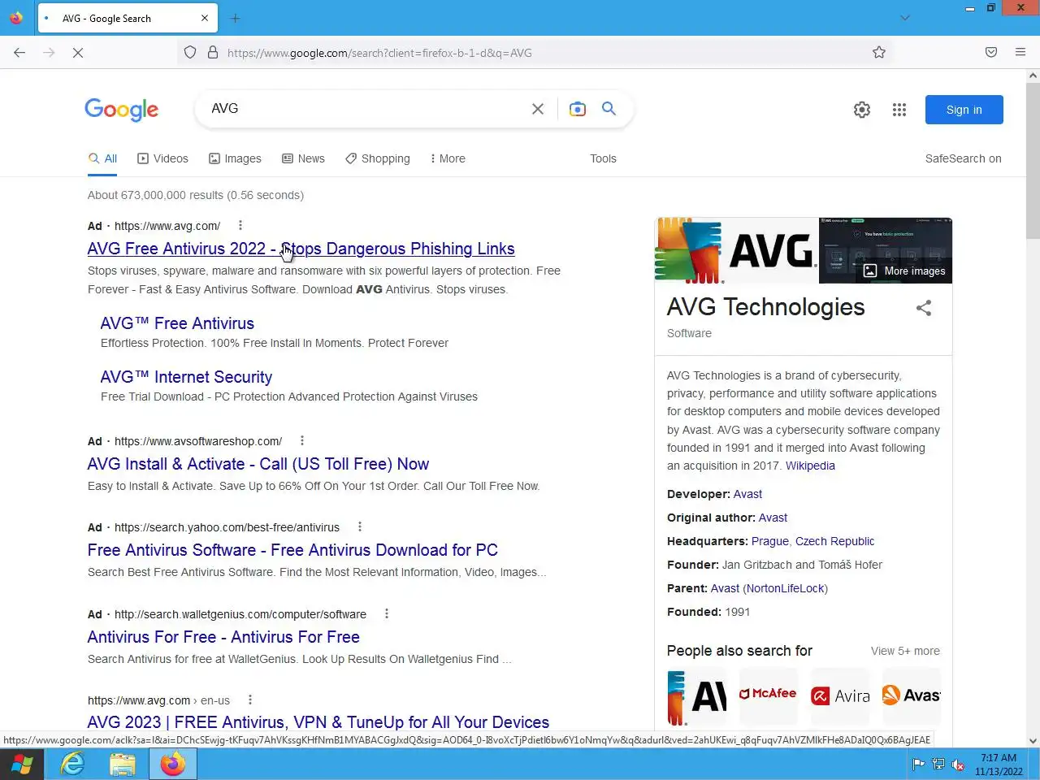Open the Google apps grid icon

click(899, 110)
